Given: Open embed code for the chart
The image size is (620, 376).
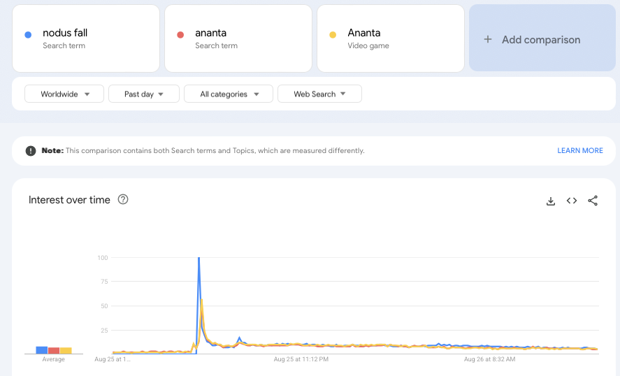Looking at the screenshot, I should point(571,201).
